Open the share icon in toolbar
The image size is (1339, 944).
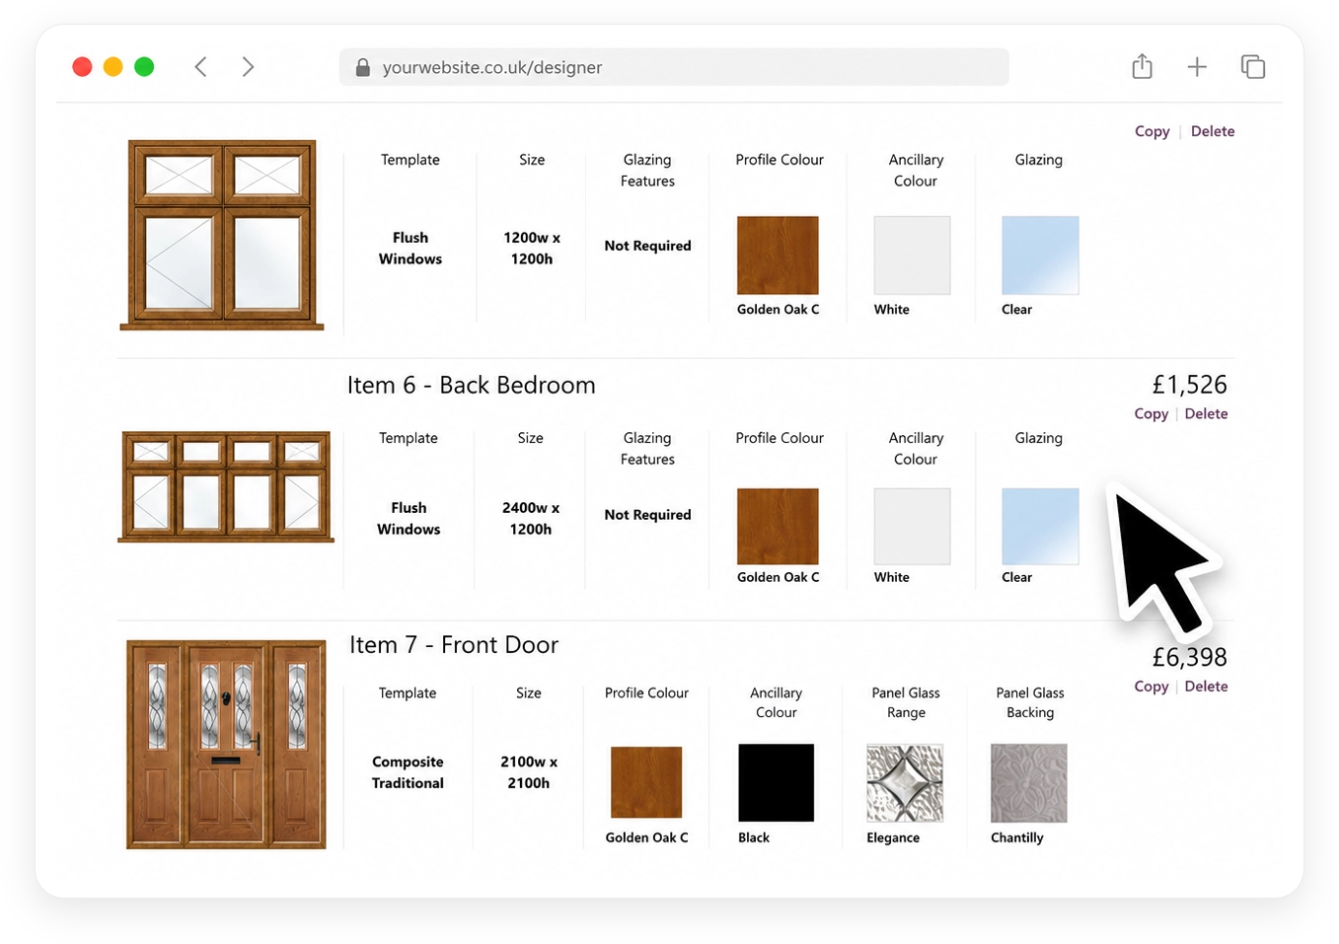click(1142, 66)
